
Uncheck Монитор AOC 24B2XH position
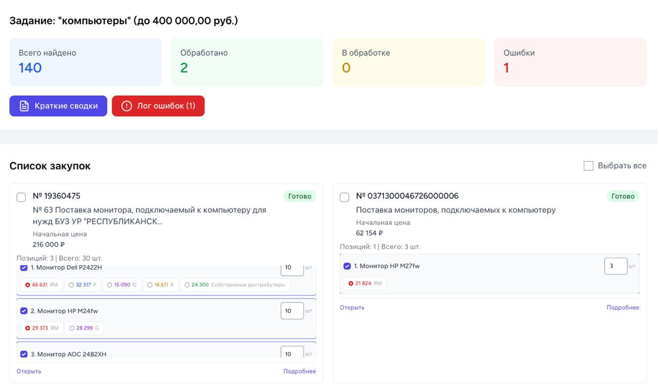coord(24,354)
